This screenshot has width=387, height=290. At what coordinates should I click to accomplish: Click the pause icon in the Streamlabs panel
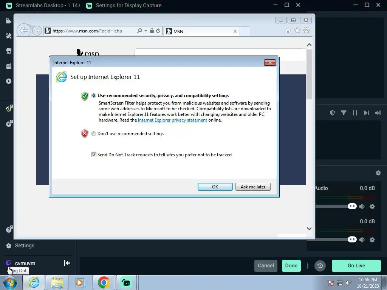pos(355,113)
